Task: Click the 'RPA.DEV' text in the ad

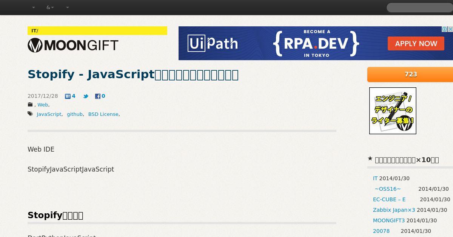Action: tap(316, 44)
